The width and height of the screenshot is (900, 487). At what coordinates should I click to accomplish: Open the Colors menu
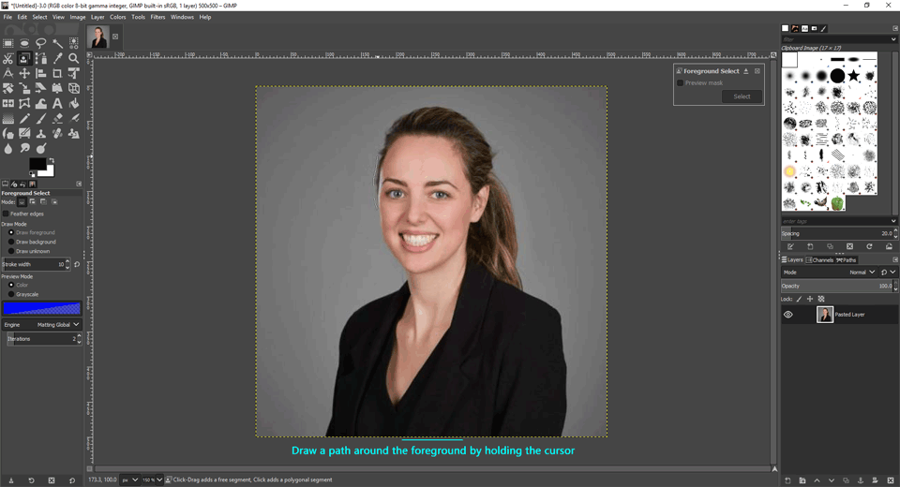(x=118, y=17)
